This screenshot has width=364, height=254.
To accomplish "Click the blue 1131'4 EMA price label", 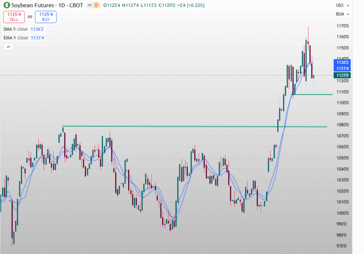I will click(x=342, y=68).
